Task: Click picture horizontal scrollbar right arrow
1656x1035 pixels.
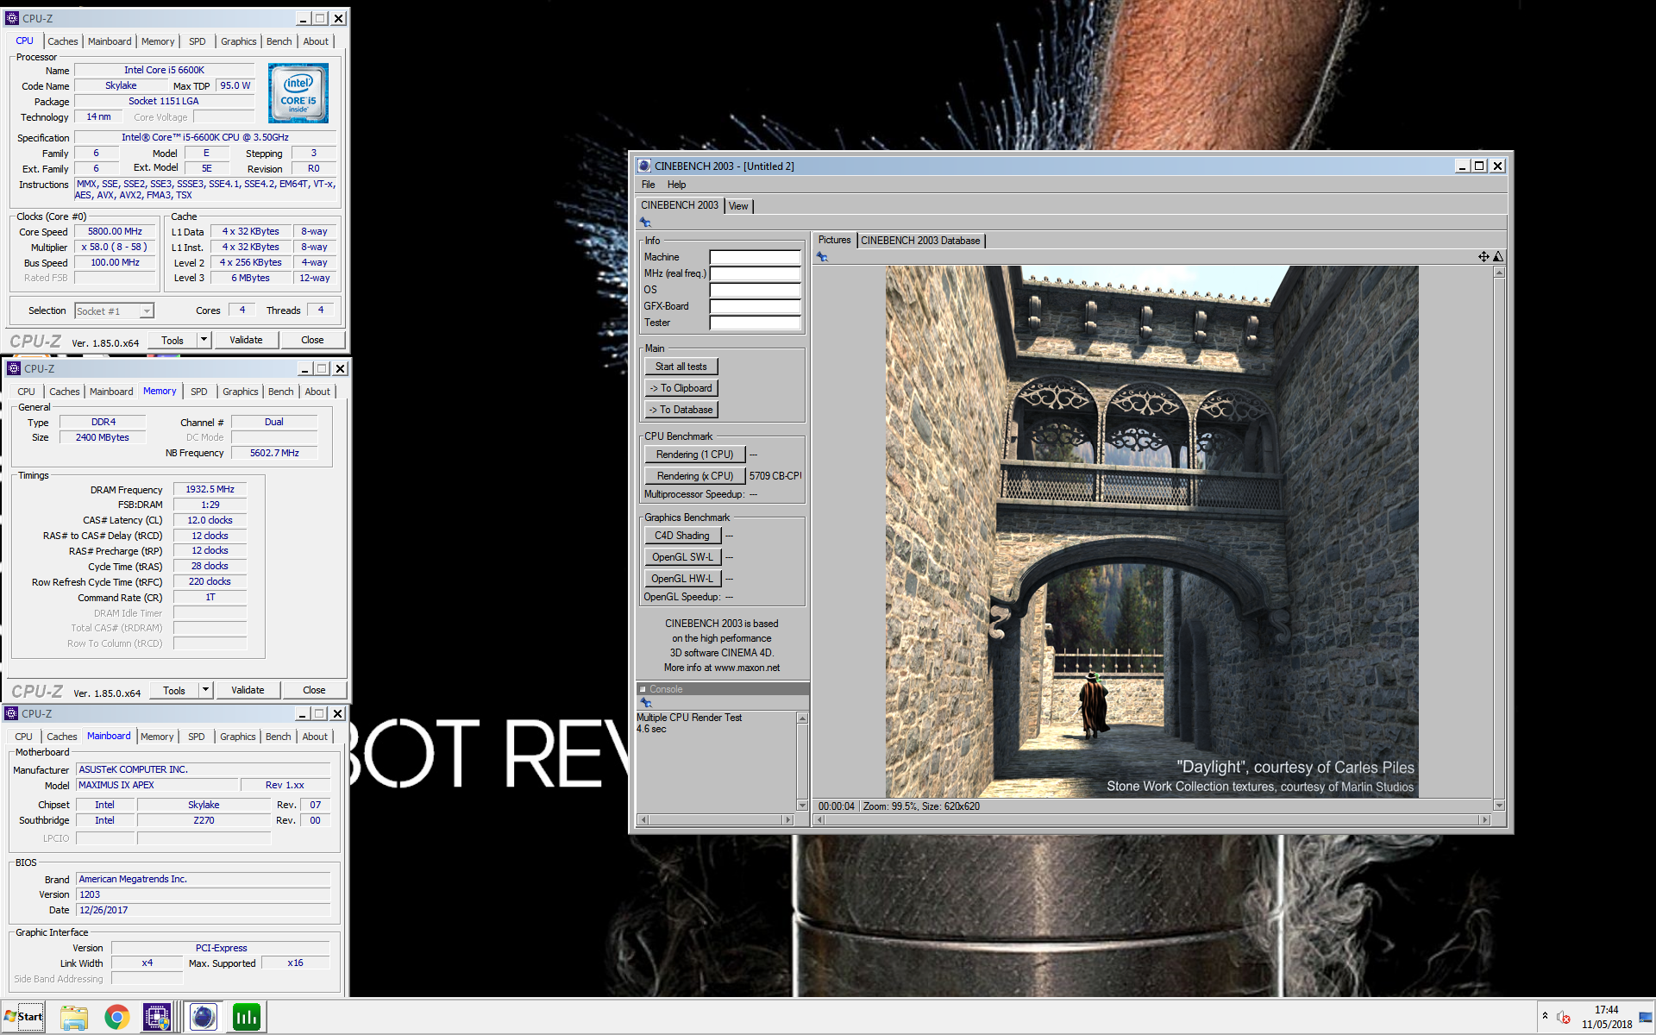Action: [1484, 819]
